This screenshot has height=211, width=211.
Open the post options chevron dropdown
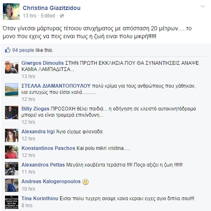click(x=203, y=6)
